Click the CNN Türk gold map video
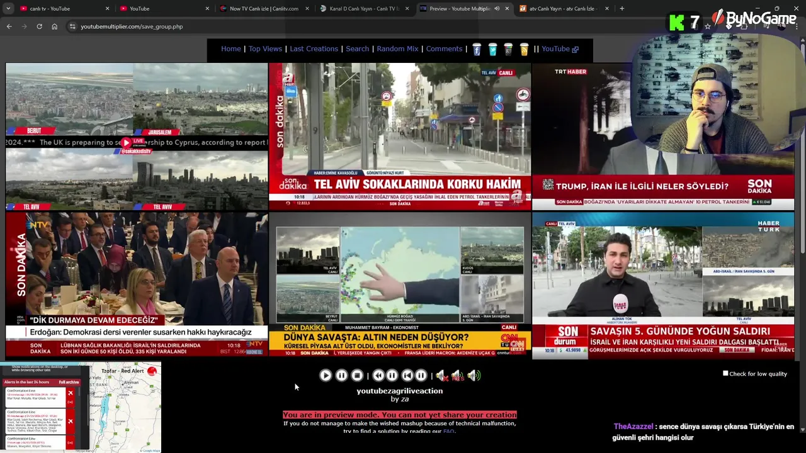 (400, 284)
